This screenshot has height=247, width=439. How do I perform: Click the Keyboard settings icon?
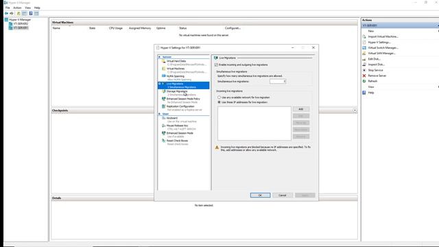[164, 118]
